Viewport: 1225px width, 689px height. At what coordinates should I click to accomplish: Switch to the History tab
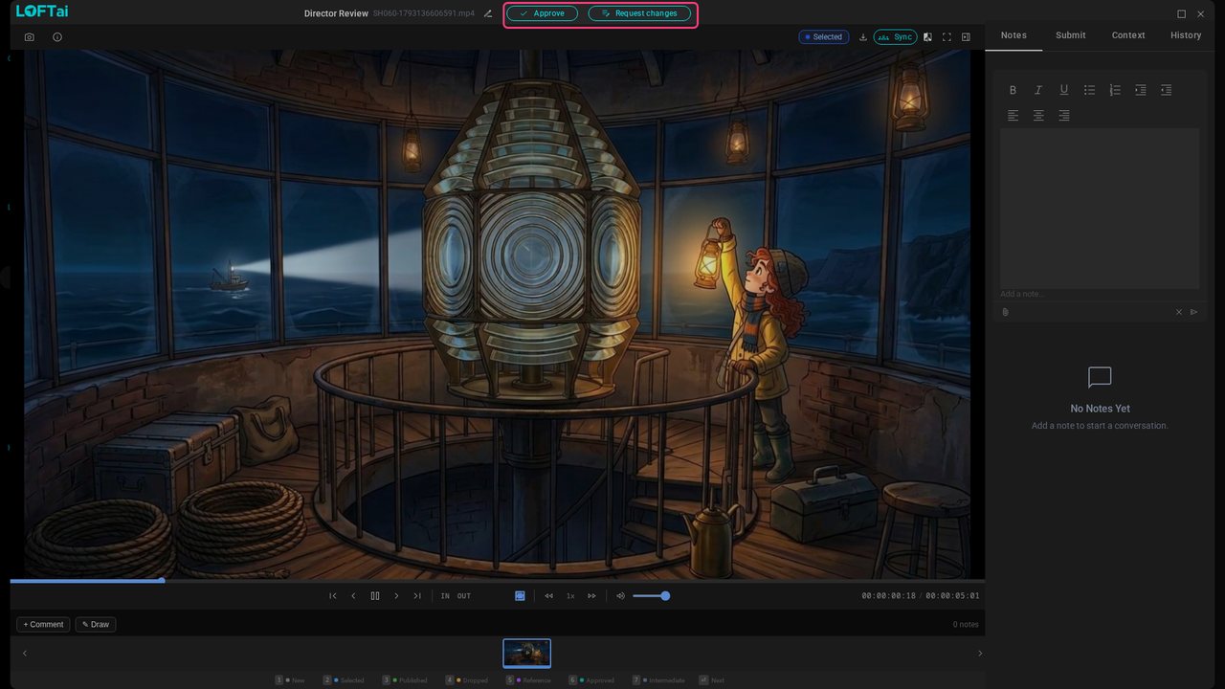1186,35
